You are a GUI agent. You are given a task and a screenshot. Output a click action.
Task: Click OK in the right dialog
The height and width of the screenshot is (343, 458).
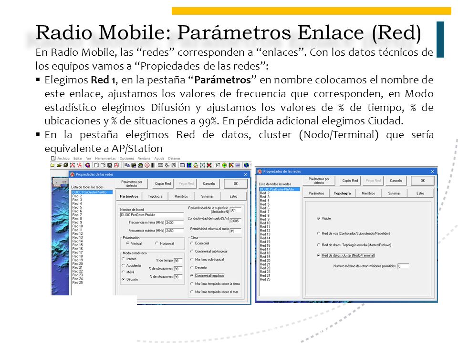pos(423,181)
